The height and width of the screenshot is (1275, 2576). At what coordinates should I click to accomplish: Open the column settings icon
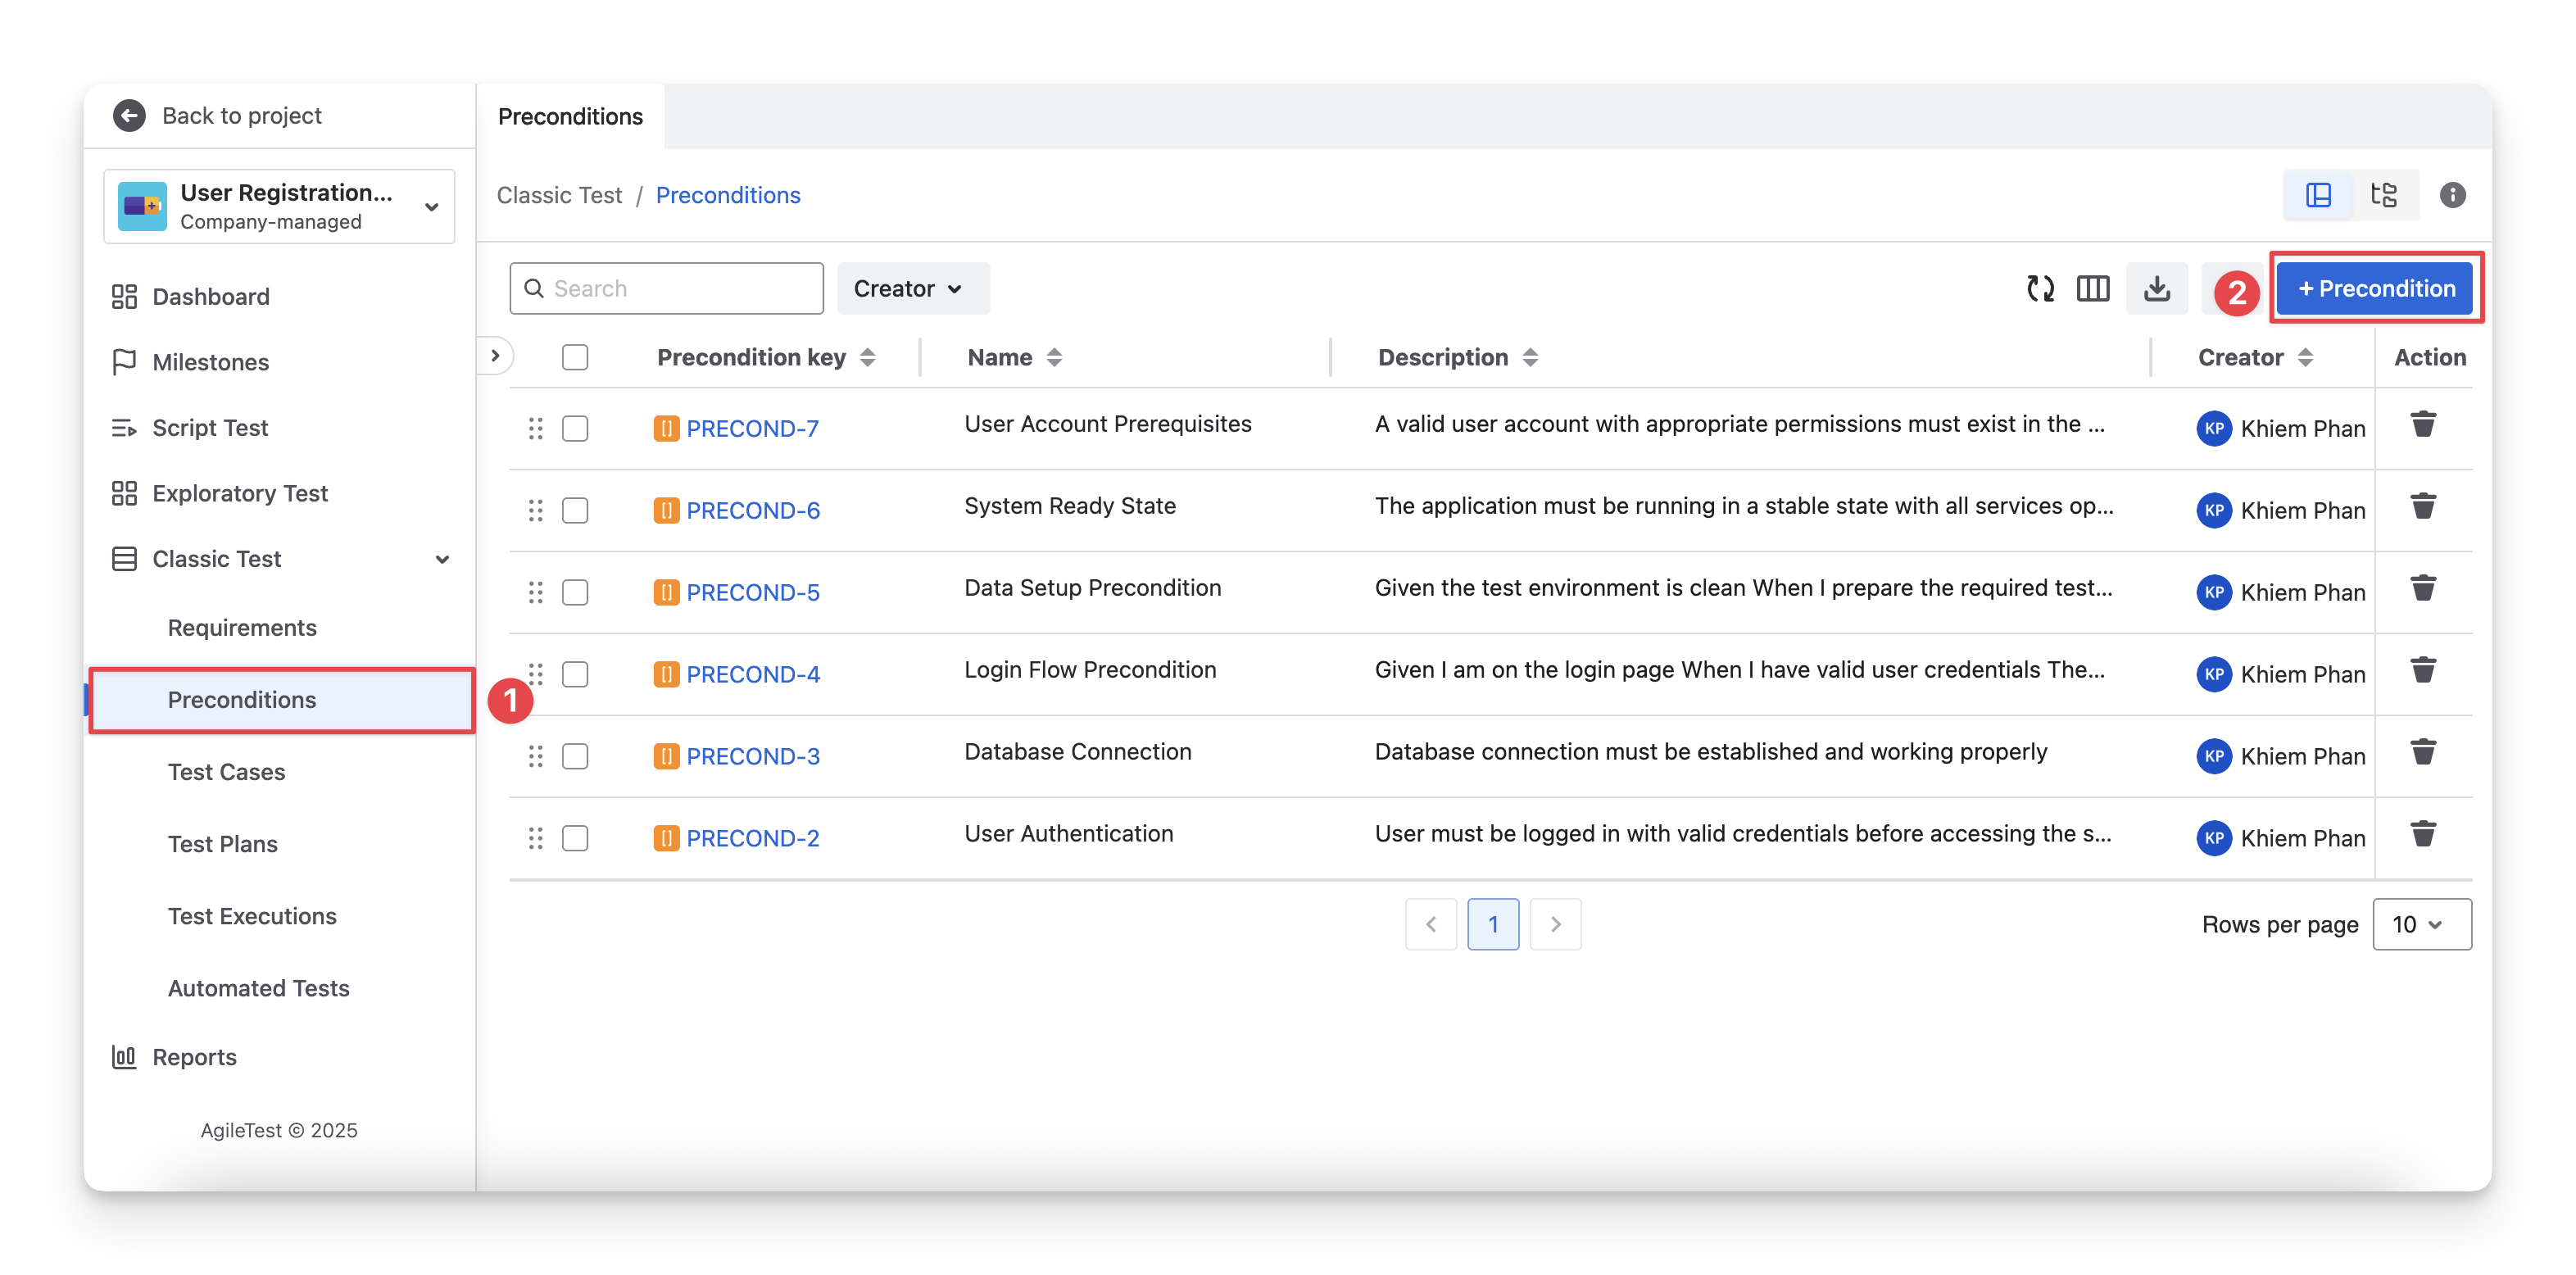(2093, 289)
